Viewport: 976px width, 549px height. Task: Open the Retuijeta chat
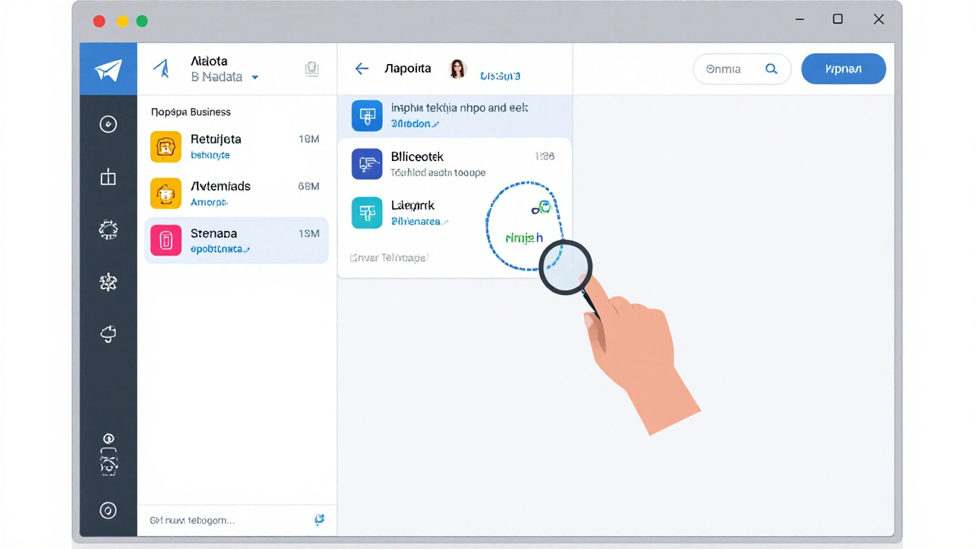point(236,146)
